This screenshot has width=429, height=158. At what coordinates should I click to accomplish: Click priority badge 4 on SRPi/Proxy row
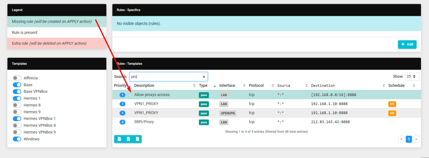[122, 122]
